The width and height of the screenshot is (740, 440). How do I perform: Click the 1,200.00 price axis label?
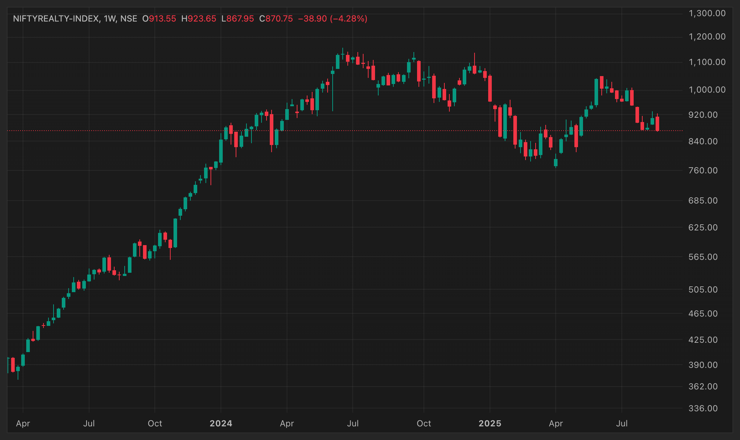click(x=707, y=37)
